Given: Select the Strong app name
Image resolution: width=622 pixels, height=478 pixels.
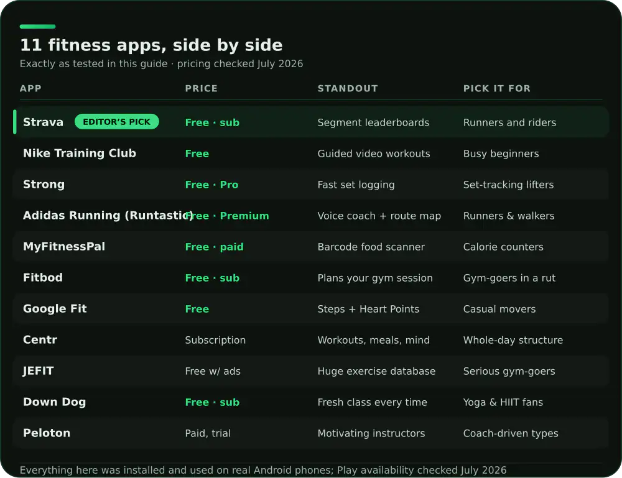Looking at the screenshot, I should [44, 185].
